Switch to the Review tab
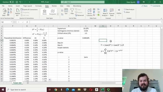The height and width of the screenshot is (92, 163). 54,6
